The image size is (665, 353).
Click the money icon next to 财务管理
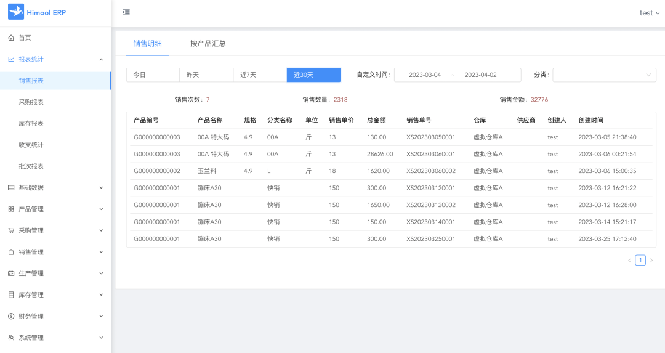point(11,316)
